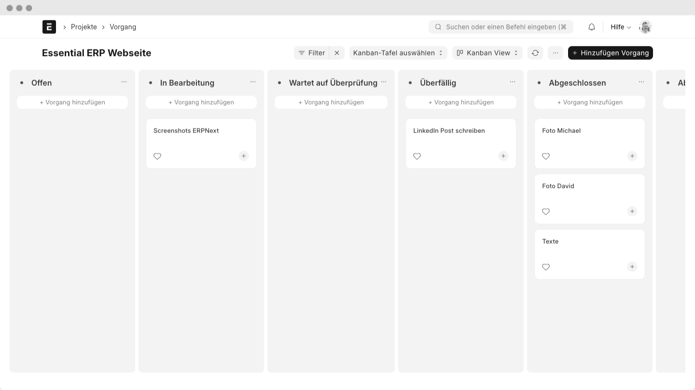Go to Vorgang breadcrumb

(x=123, y=27)
